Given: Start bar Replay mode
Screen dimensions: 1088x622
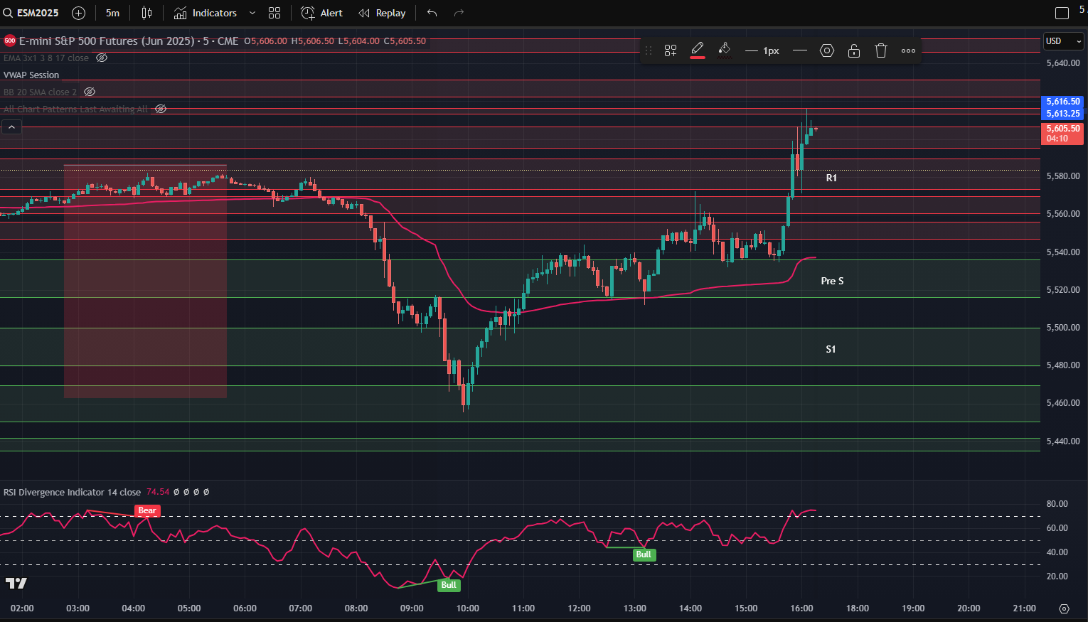Looking at the screenshot, I should point(382,13).
